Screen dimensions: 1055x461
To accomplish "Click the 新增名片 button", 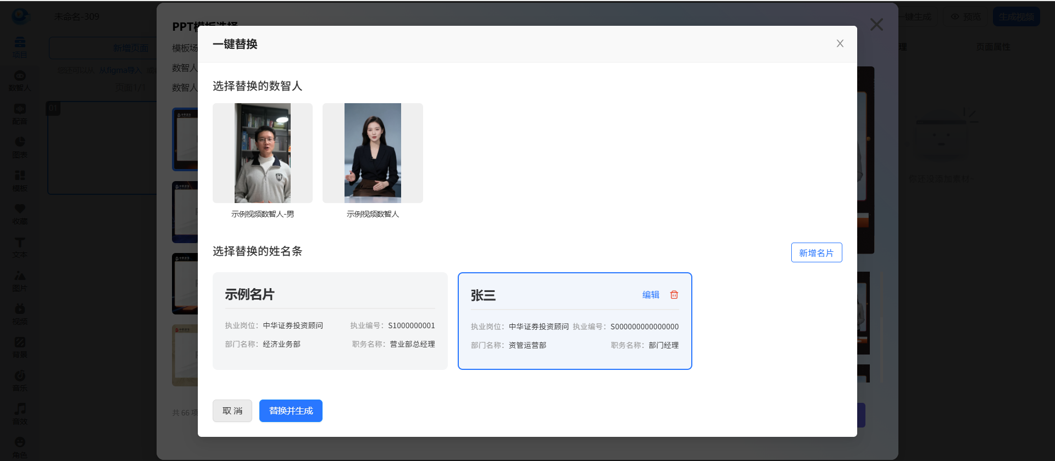I will click(816, 252).
